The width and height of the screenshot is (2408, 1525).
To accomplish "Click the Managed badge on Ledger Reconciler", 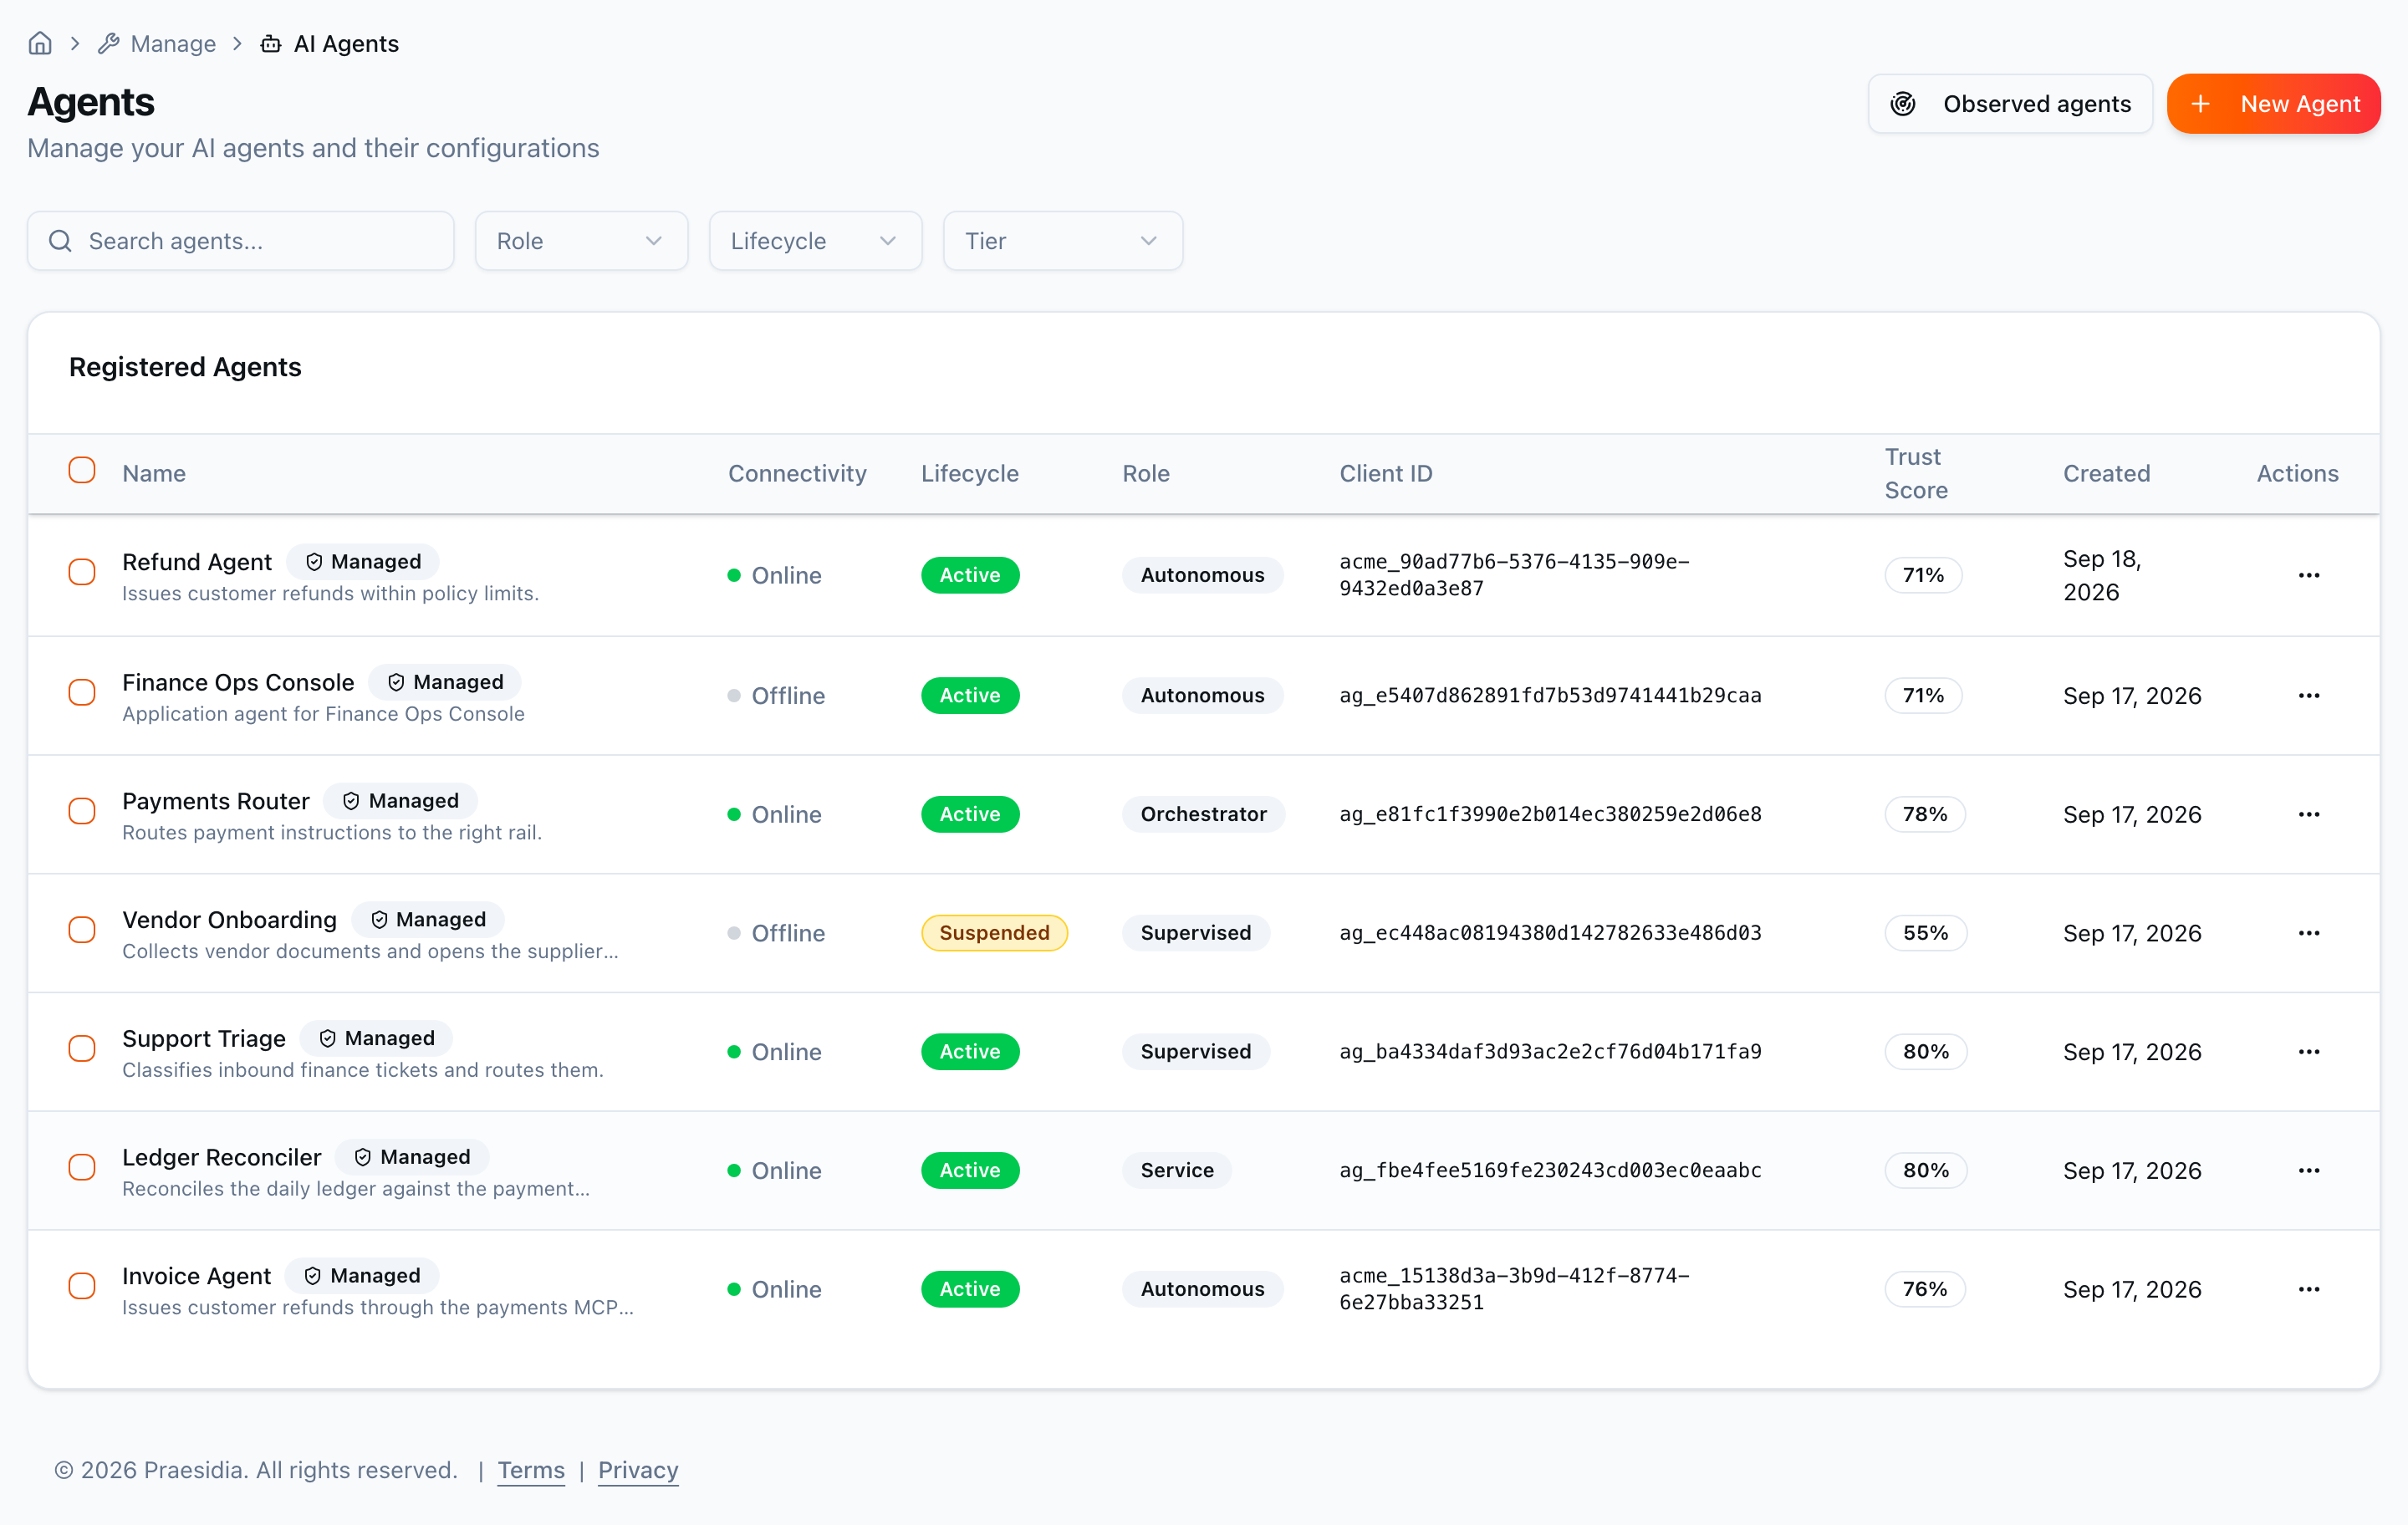I will coord(412,1157).
